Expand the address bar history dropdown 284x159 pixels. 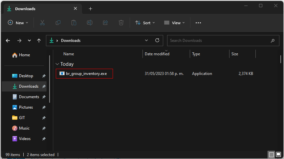tap(146, 41)
